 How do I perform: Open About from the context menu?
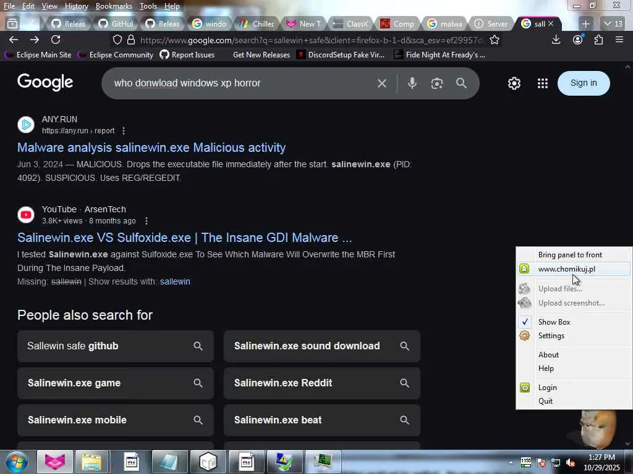(x=574, y=355)
